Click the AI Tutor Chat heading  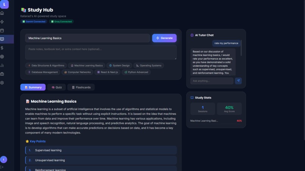point(204,35)
